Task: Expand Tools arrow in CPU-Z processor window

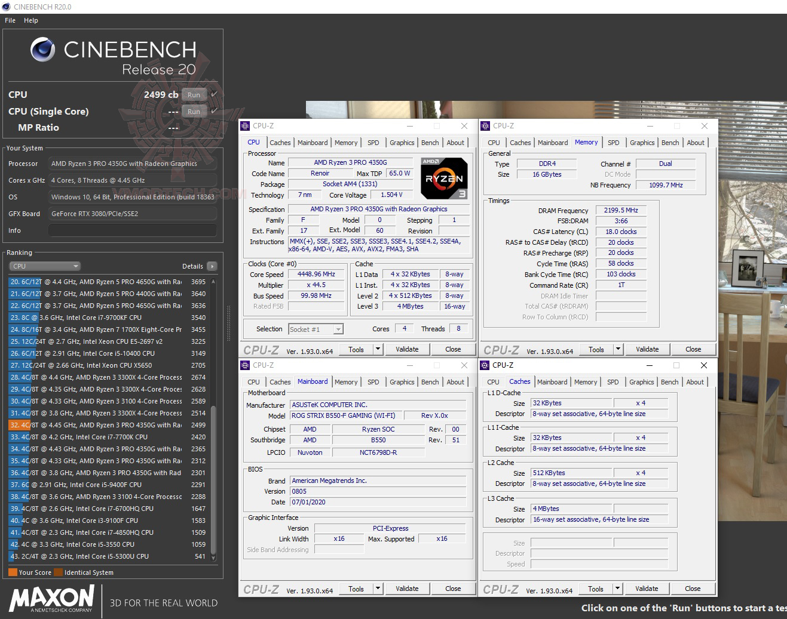Action: (378, 349)
